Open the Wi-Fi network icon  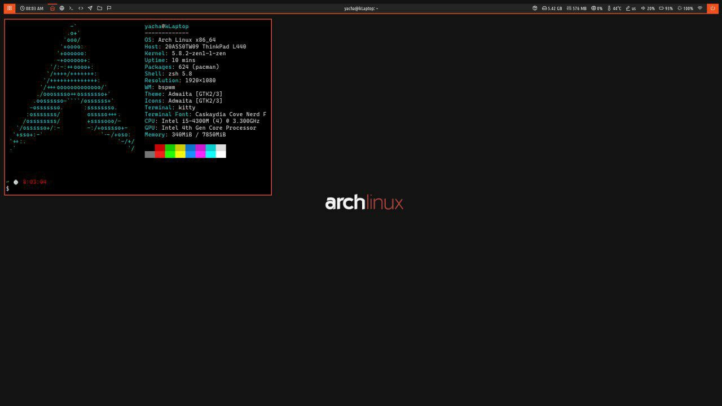(x=700, y=8)
